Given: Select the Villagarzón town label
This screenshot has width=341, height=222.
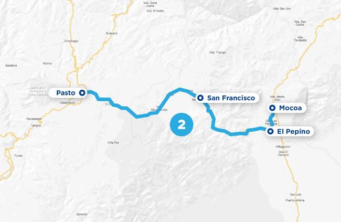Looking at the screenshot, I should point(283,147).
